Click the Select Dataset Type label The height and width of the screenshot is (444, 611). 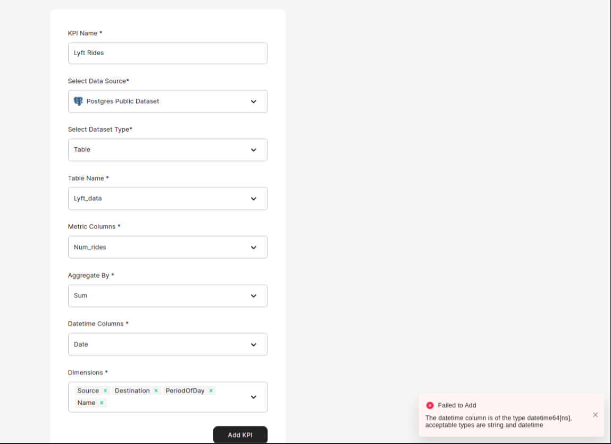coord(100,130)
